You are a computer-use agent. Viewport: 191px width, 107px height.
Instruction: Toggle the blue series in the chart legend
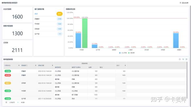123,53
